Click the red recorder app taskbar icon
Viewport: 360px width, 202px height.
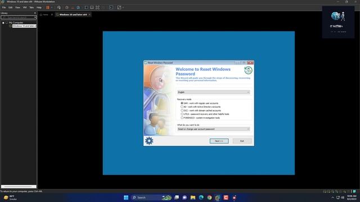226,198
